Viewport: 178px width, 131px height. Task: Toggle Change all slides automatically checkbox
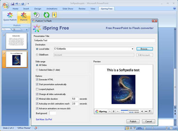coord(37,94)
